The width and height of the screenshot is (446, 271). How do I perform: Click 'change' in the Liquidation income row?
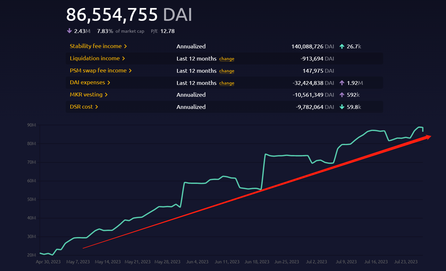(x=227, y=59)
